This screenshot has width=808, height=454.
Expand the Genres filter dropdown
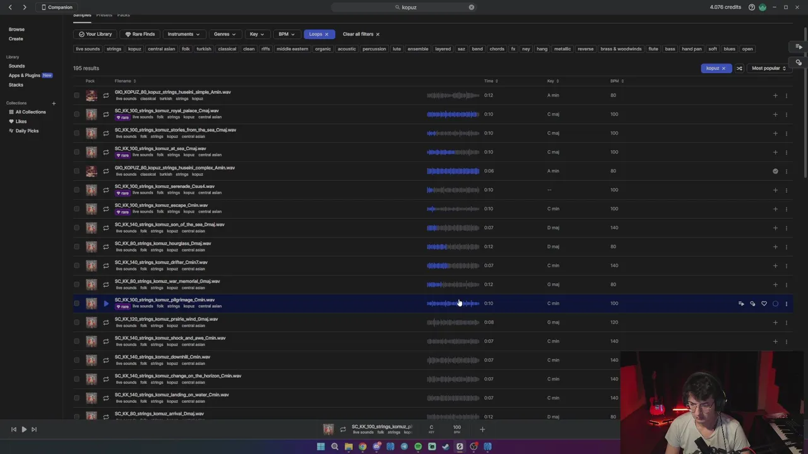225,34
